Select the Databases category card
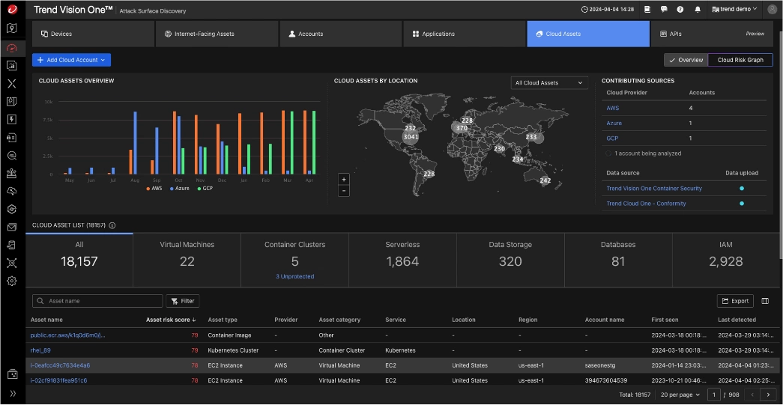 point(618,261)
